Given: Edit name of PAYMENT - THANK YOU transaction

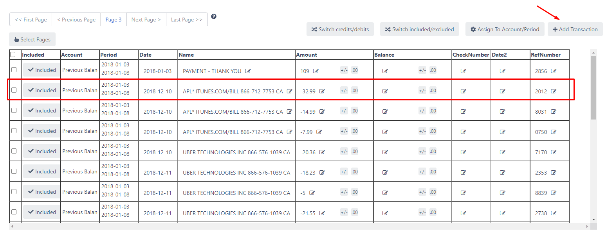Looking at the screenshot, I should [248, 71].
